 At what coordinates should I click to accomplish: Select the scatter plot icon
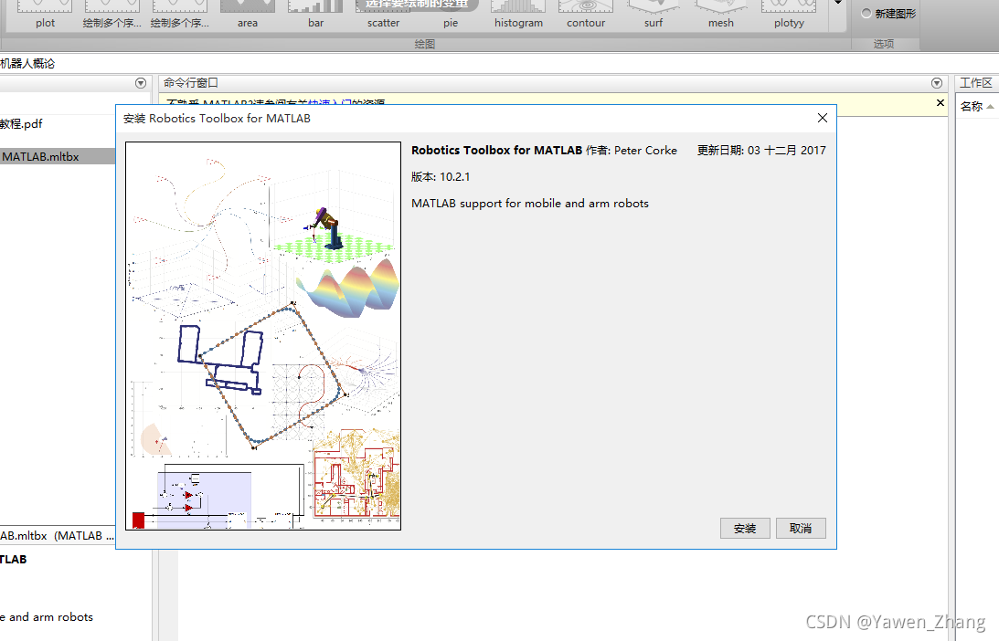[x=383, y=15]
